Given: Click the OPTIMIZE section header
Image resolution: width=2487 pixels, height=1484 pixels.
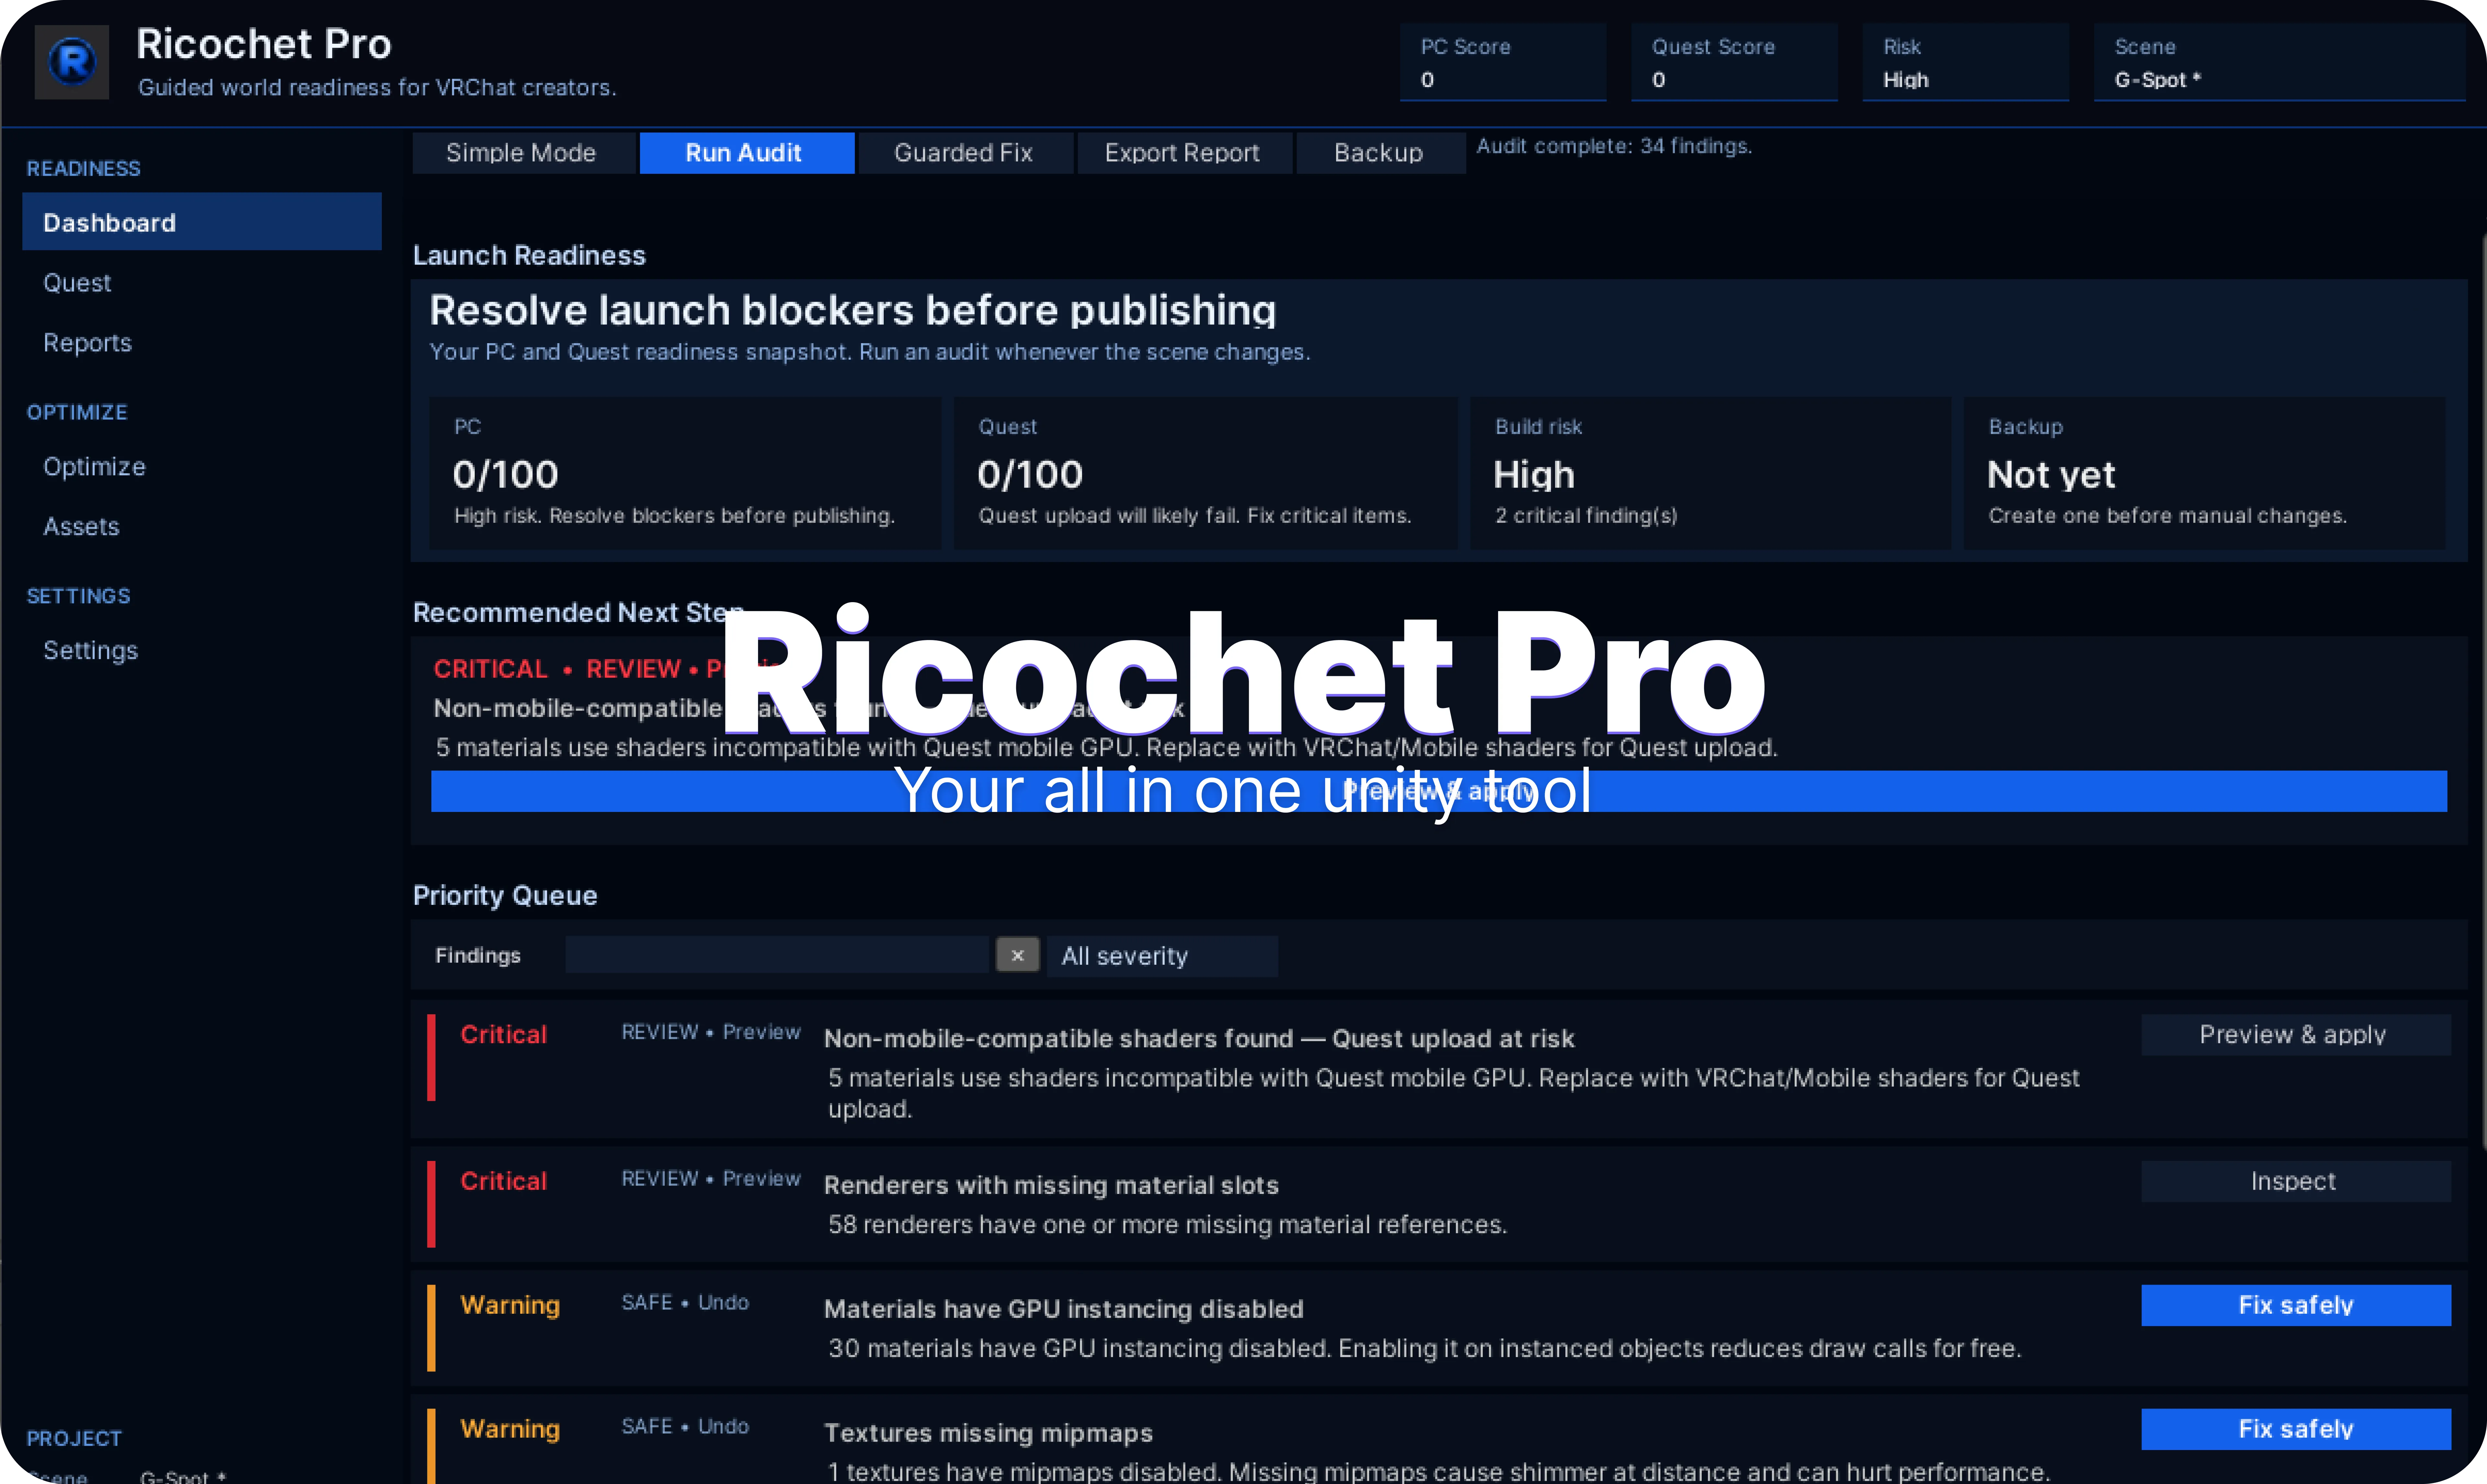Looking at the screenshot, I should point(77,413).
